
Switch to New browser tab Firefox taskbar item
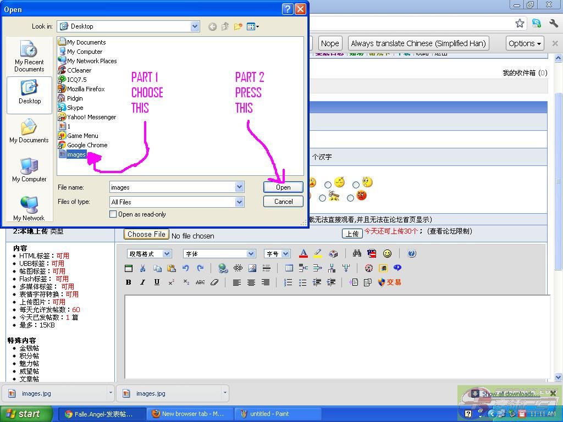pyautogui.click(x=188, y=414)
